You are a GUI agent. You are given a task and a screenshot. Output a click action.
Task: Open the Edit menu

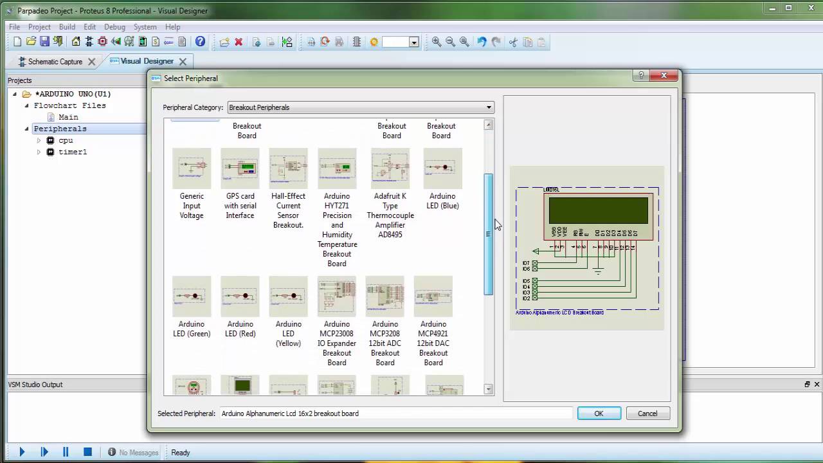point(89,27)
